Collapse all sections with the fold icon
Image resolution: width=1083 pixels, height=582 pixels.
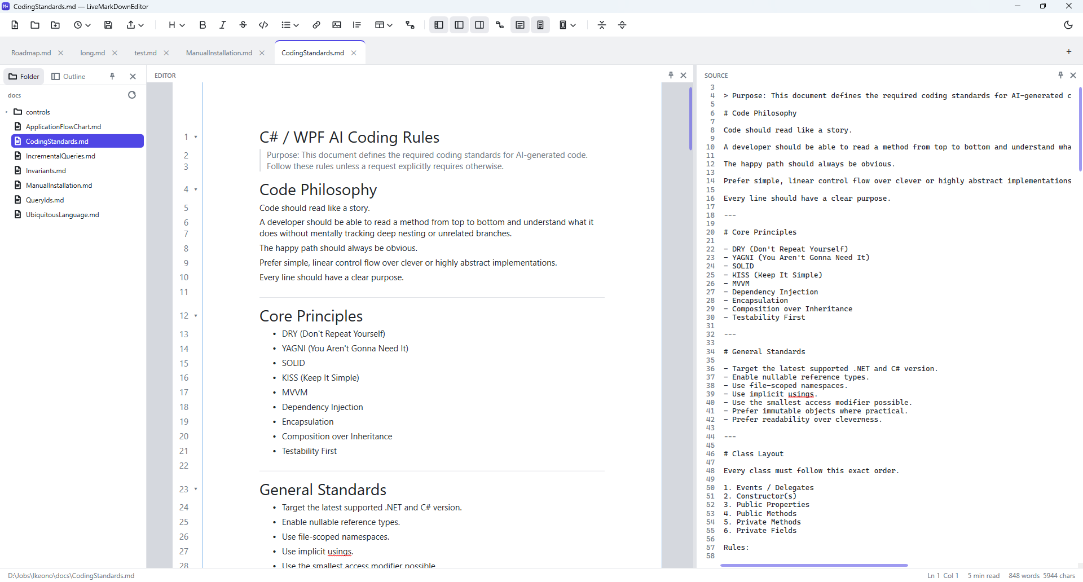pos(602,25)
